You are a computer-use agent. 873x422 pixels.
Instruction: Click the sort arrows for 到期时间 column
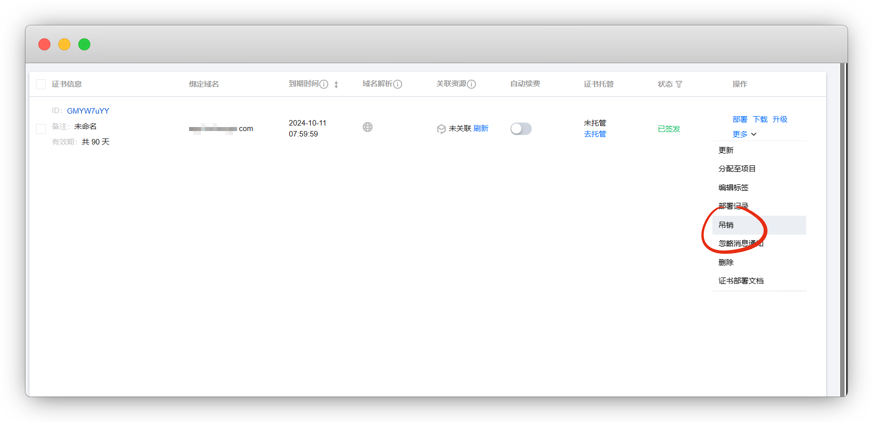(336, 85)
